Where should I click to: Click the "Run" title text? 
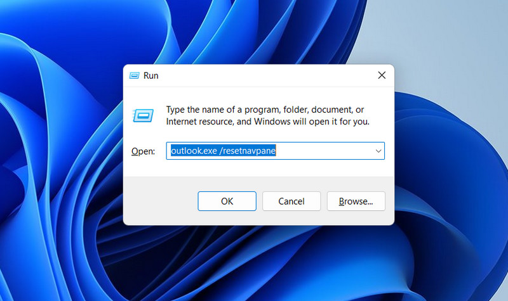click(x=150, y=75)
